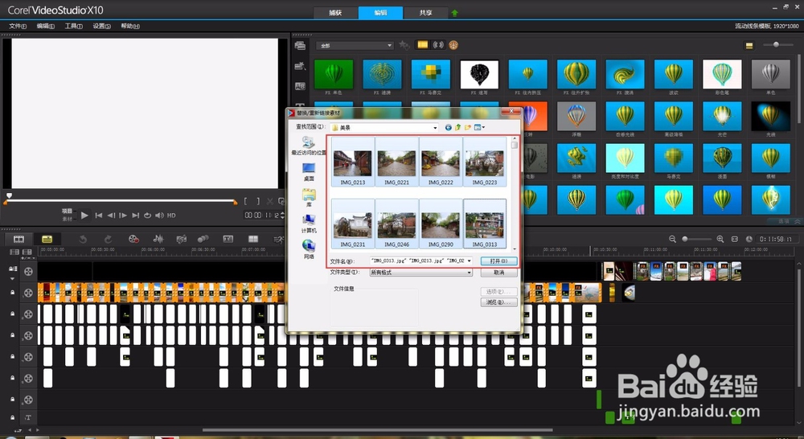Open the 全部 filter category dropdown
The width and height of the screenshot is (804, 439).
coord(355,46)
